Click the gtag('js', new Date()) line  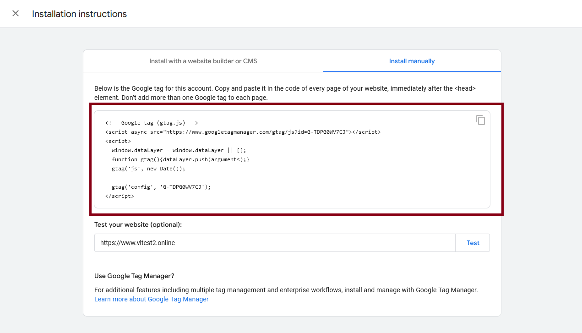[x=148, y=169]
